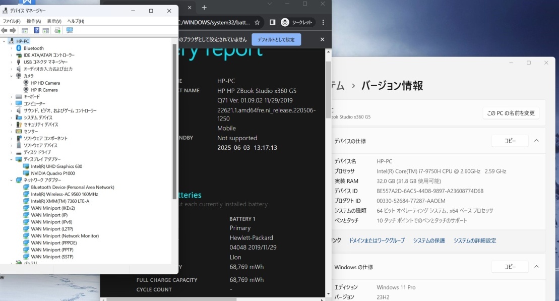The height and width of the screenshot is (301, 559).
Task: Click the monitor icon in Device Manager toolbar
Action: click(x=70, y=31)
